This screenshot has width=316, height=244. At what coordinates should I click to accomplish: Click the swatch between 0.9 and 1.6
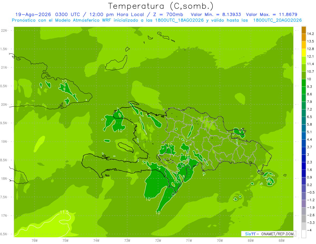[304, 173]
